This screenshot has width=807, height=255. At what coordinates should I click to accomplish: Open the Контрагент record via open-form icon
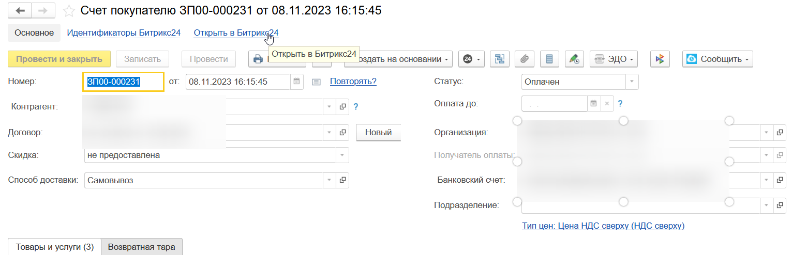(342, 107)
